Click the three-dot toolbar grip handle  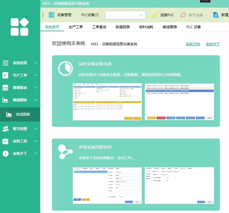[43, 15]
